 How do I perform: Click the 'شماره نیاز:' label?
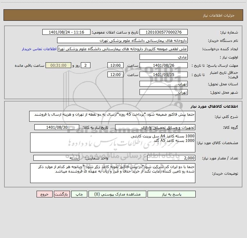coord(229,32)
